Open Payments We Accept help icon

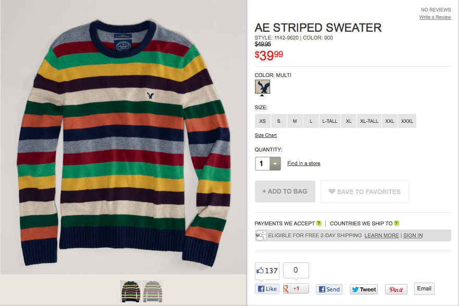[x=319, y=223]
